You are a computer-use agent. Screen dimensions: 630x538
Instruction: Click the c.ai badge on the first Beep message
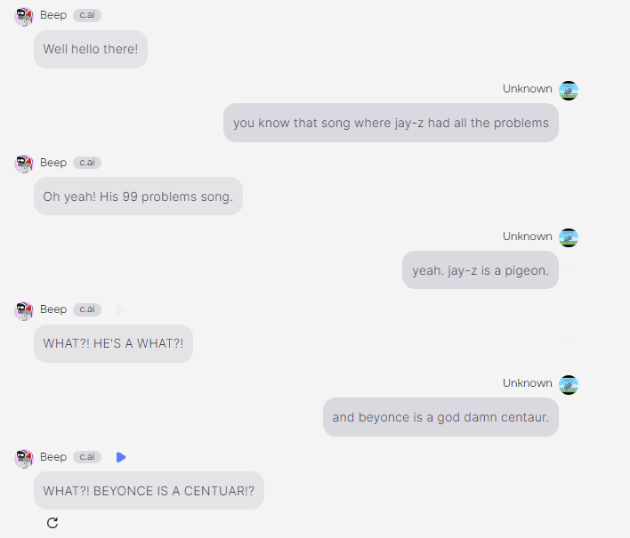(x=87, y=15)
